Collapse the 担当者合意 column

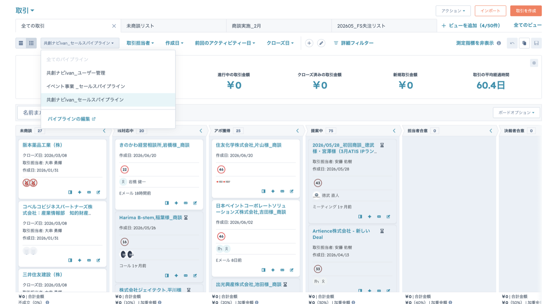(x=491, y=131)
